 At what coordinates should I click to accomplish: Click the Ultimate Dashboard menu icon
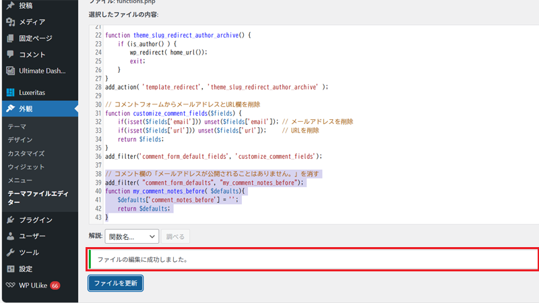coord(11,71)
